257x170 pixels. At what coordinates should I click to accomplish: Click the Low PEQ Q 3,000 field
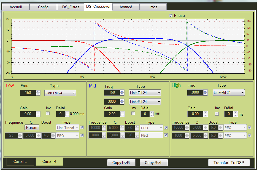(30, 136)
